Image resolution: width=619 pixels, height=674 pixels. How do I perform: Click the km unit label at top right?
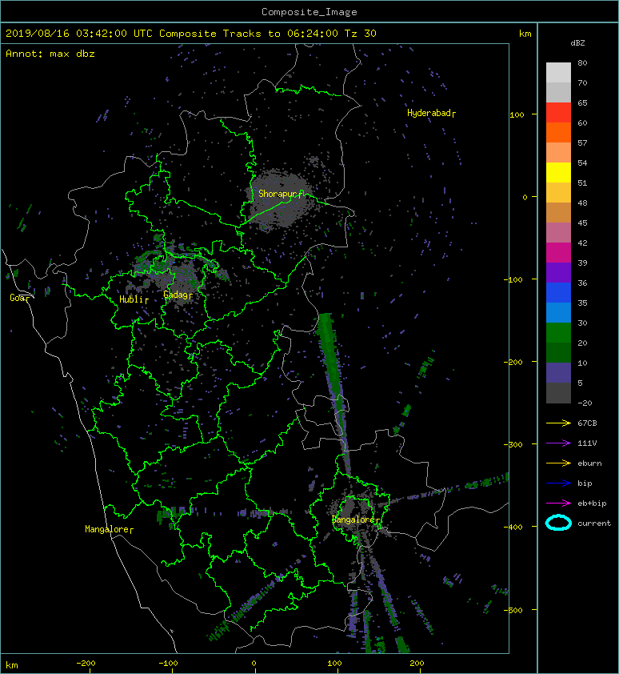tap(525, 34)
